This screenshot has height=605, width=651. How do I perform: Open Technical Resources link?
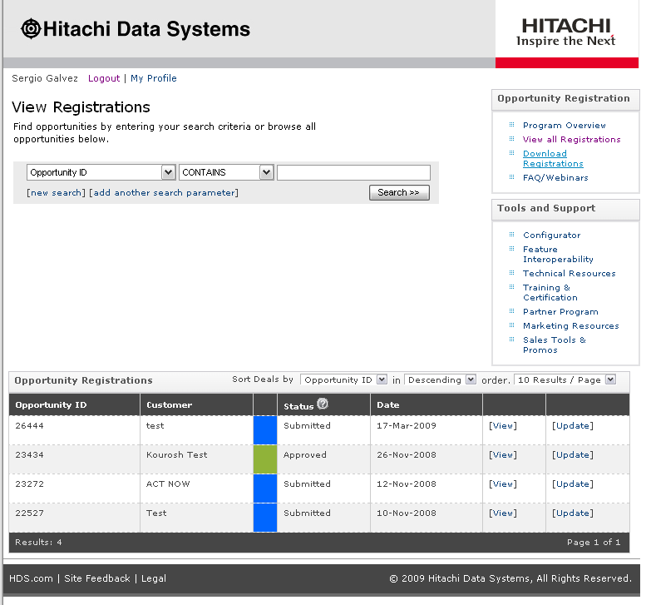click(570, 274)
